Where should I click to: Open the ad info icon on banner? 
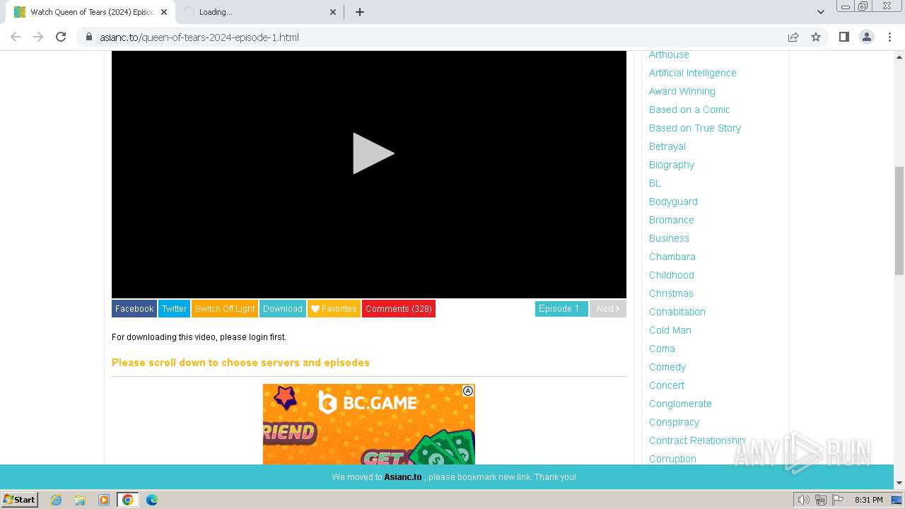click(x=468, y=391)
